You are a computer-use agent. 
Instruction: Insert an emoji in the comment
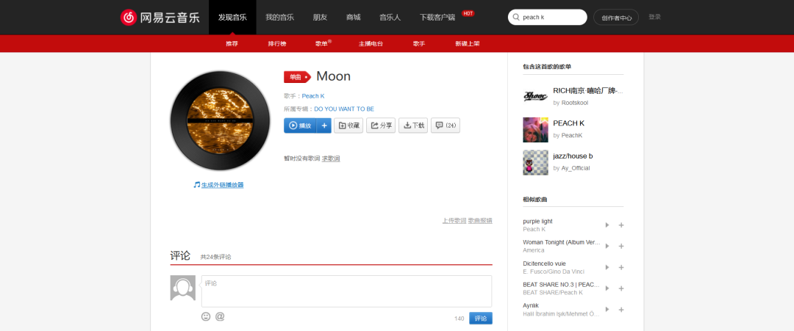(206, 316)
